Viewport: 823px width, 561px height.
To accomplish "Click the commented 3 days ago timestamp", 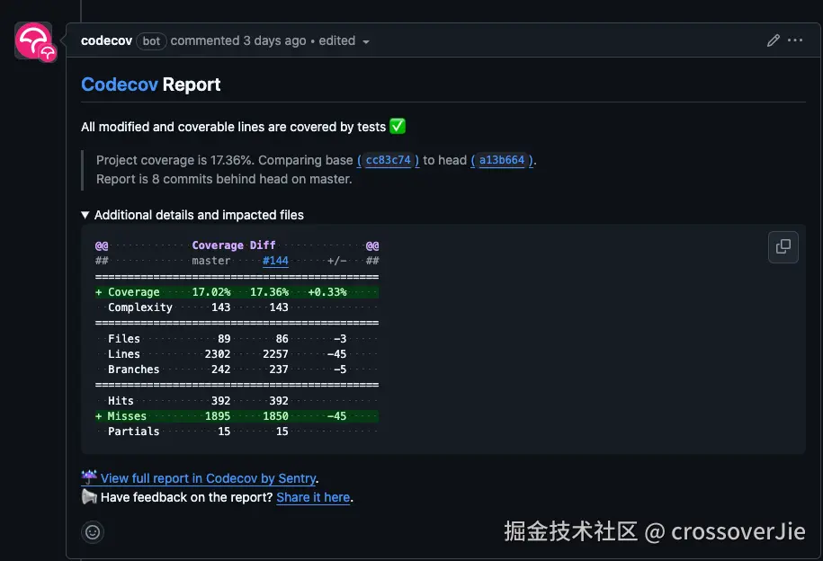I will pos(237,40).
